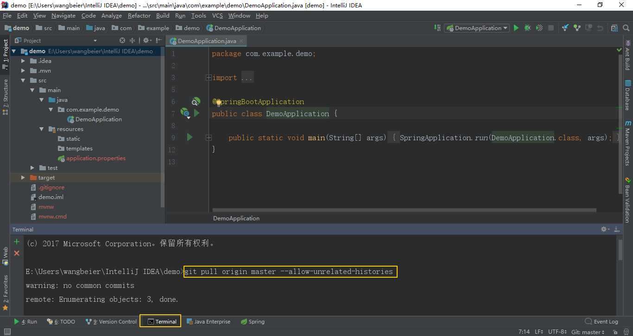Click run gutter icon beside main method

click(190, 137)
